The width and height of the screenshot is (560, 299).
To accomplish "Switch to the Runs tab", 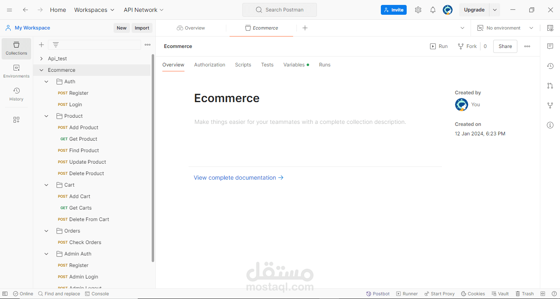I will click(325, 65).
